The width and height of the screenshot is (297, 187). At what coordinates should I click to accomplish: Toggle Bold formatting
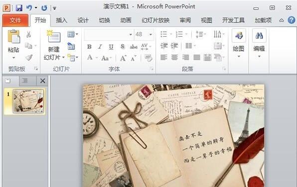(x=89, y=47)
